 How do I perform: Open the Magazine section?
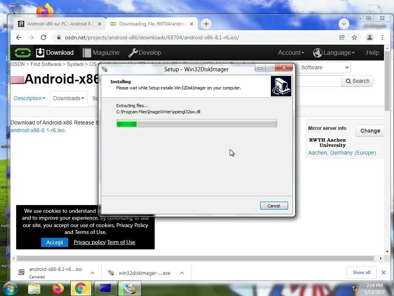(101, 52)
